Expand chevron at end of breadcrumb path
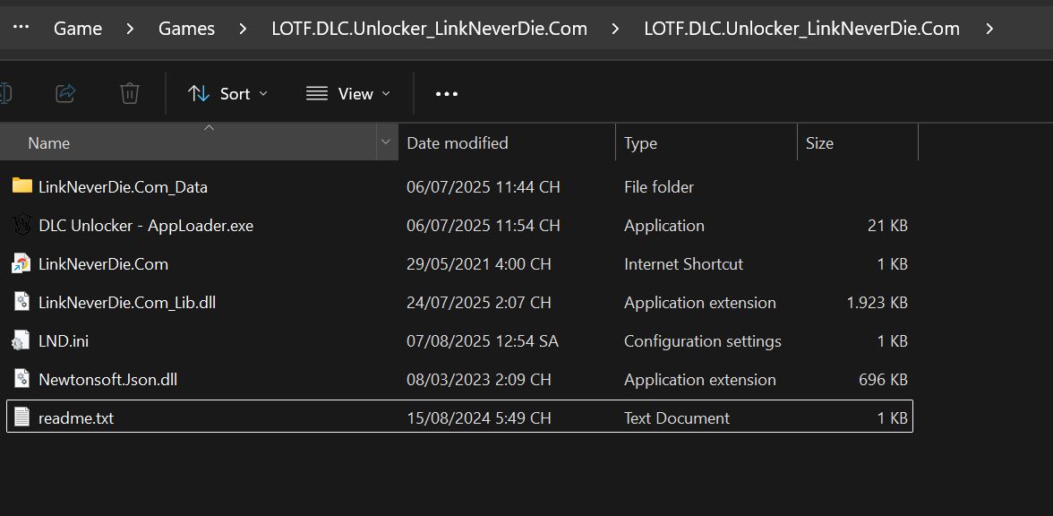The image size is (1053, 516). tap(989, 29)
